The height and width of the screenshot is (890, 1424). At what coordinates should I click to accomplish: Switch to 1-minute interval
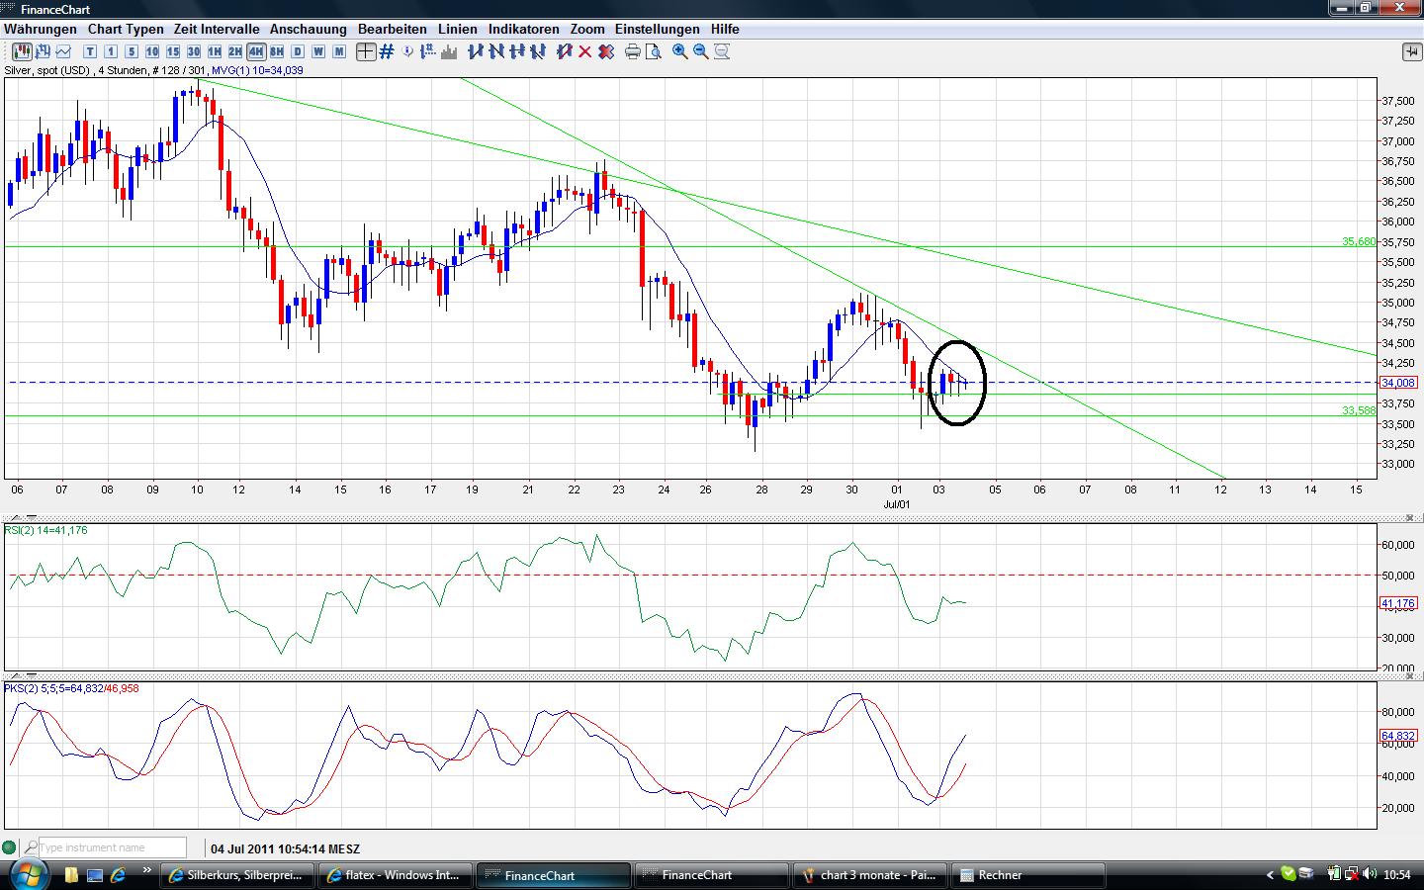pyautogui.click(x=111, y=51)
